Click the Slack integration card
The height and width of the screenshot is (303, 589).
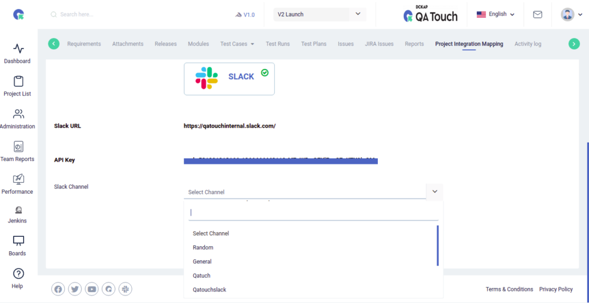229,78
